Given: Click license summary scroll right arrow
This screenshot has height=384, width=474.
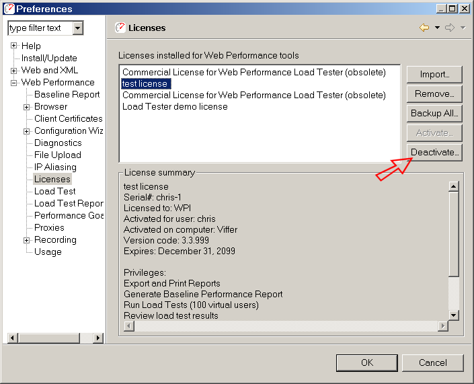Looking at the screenshot, I should [x=443, y=326].
